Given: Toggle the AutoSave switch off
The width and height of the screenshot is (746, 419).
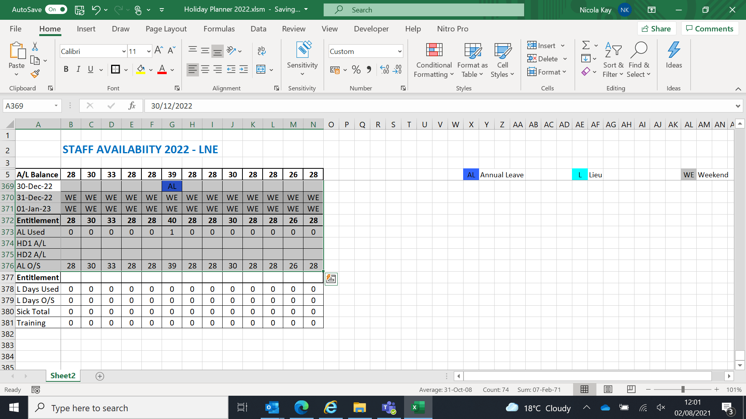Looking at the screenshot, I should click(x=57, y=9).
